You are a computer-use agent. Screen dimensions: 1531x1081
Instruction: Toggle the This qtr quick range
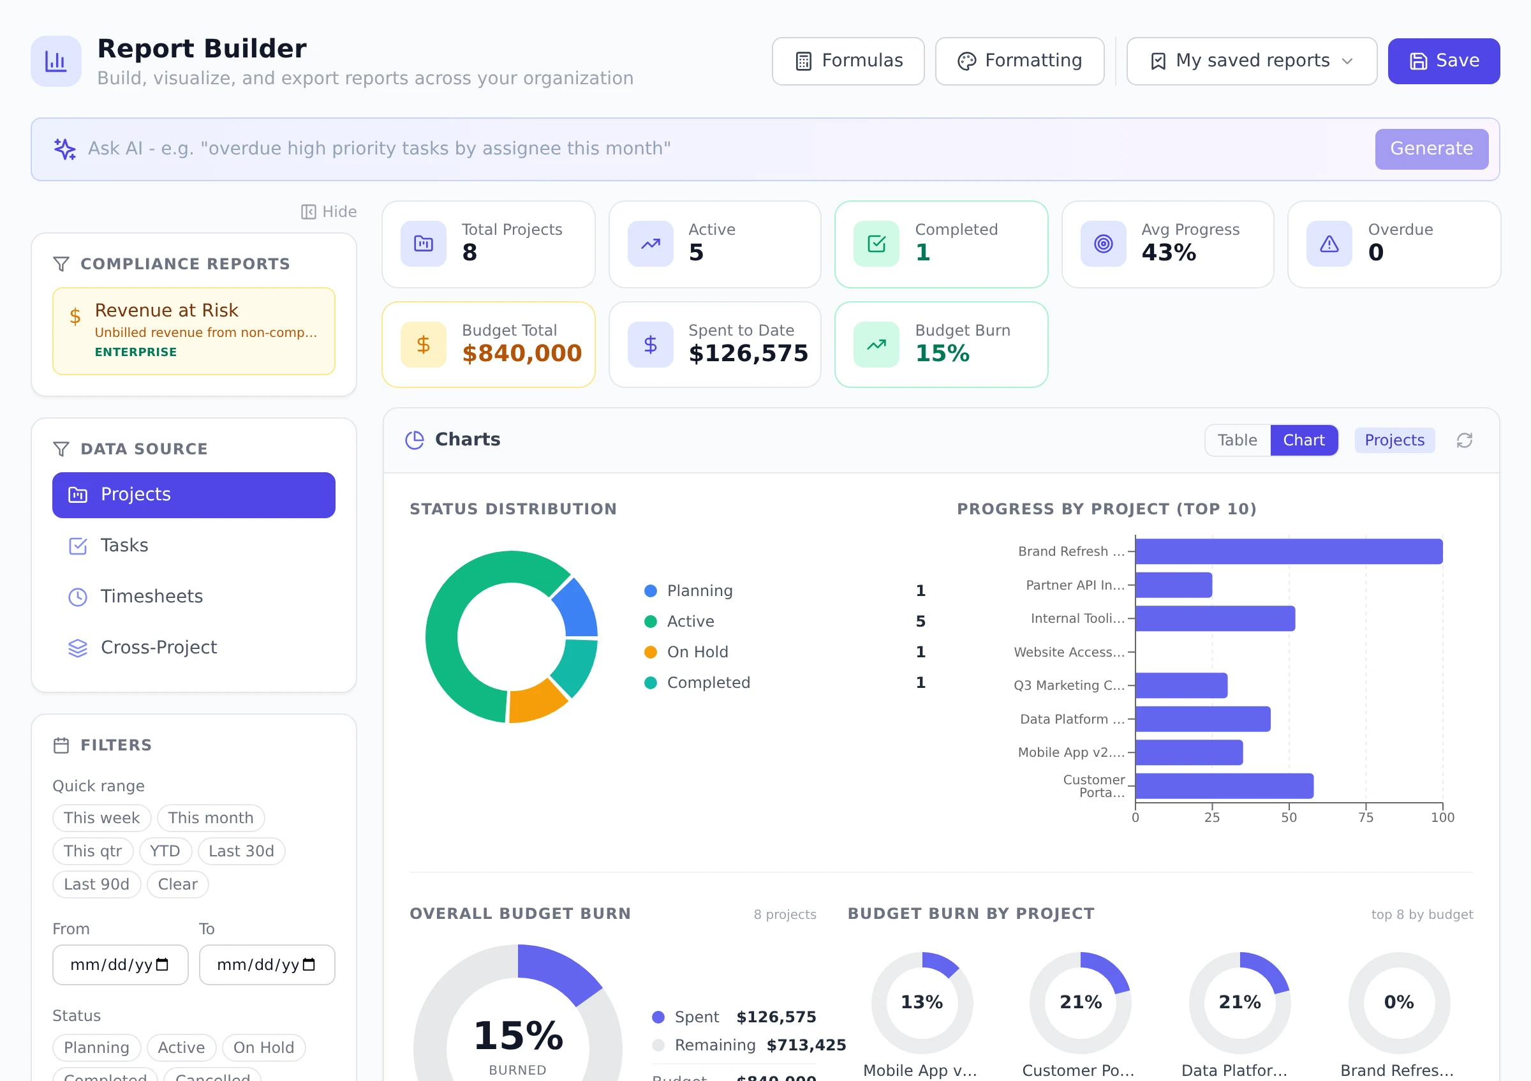click(93, 852)
